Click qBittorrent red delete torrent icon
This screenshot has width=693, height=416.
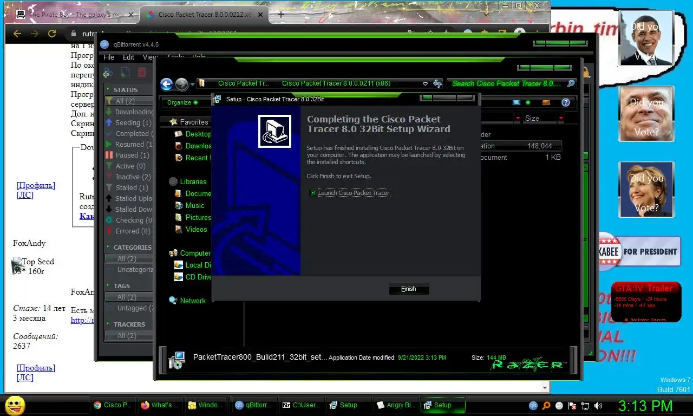(142, 73)
